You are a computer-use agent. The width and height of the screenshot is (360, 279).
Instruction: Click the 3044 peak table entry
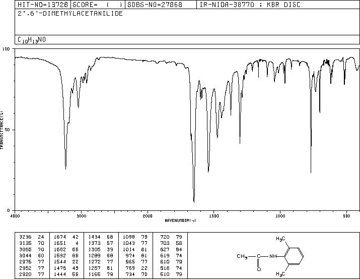[32, 255]
